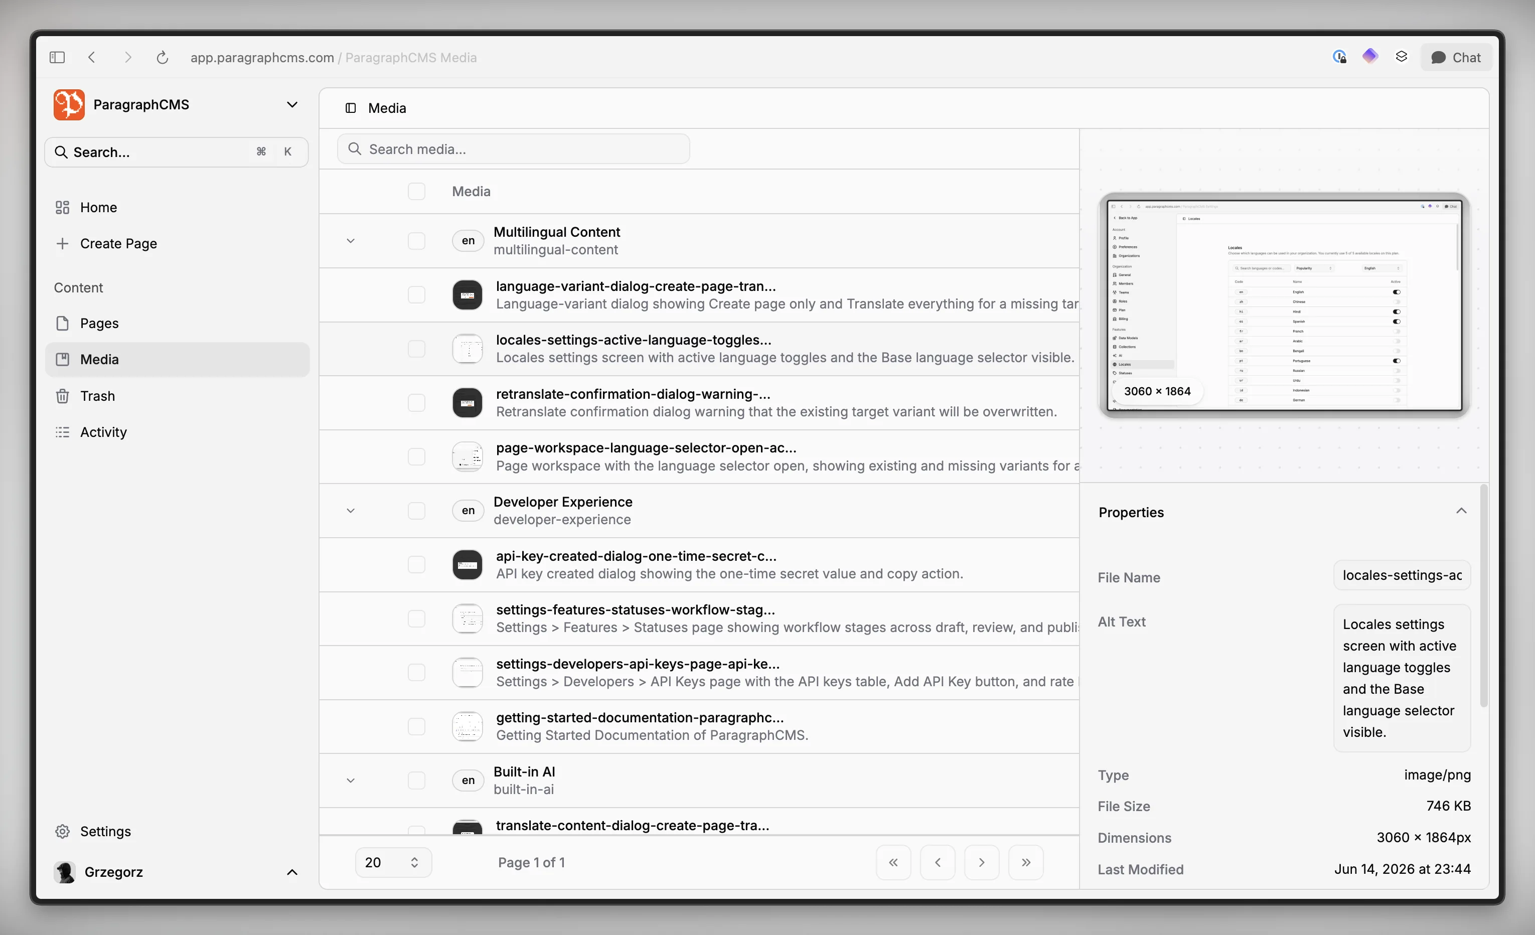The image size is (1535, 935).
Task: Open the api-key-created-dialog thumbnail
Action: [467, 564]
